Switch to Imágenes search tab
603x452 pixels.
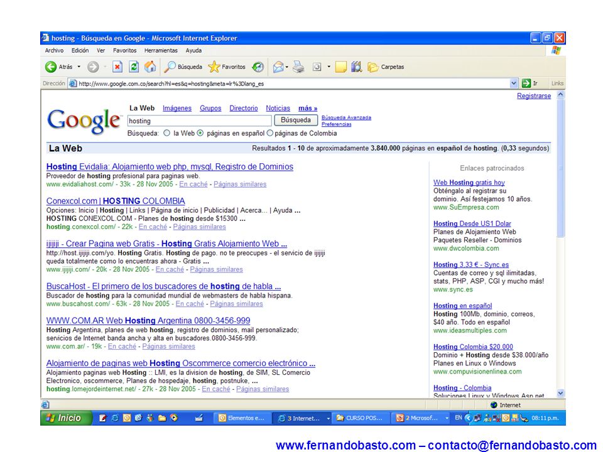coord(177,109)
